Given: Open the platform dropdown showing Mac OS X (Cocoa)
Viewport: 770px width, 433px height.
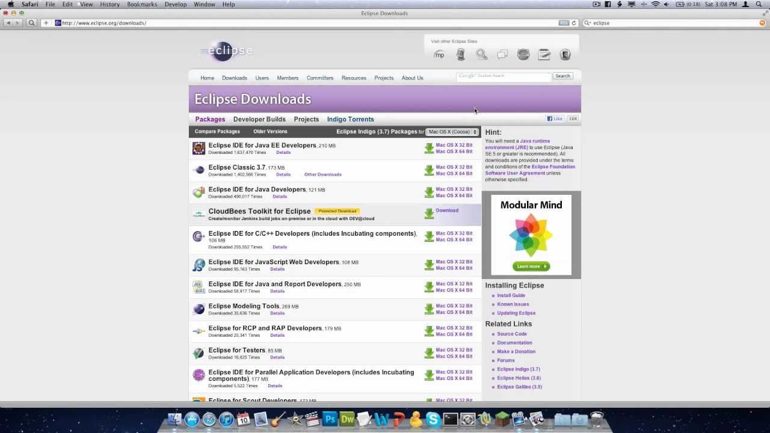Looking at the screenshot, I should tap(452, 132).
